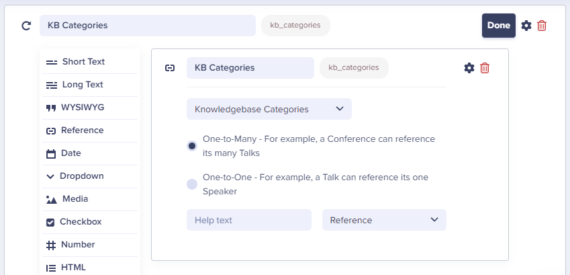Viewport: 570px width, 275px height.
Task: Click the refresh icon beside KB Categories title
Action: pos(26,26)
